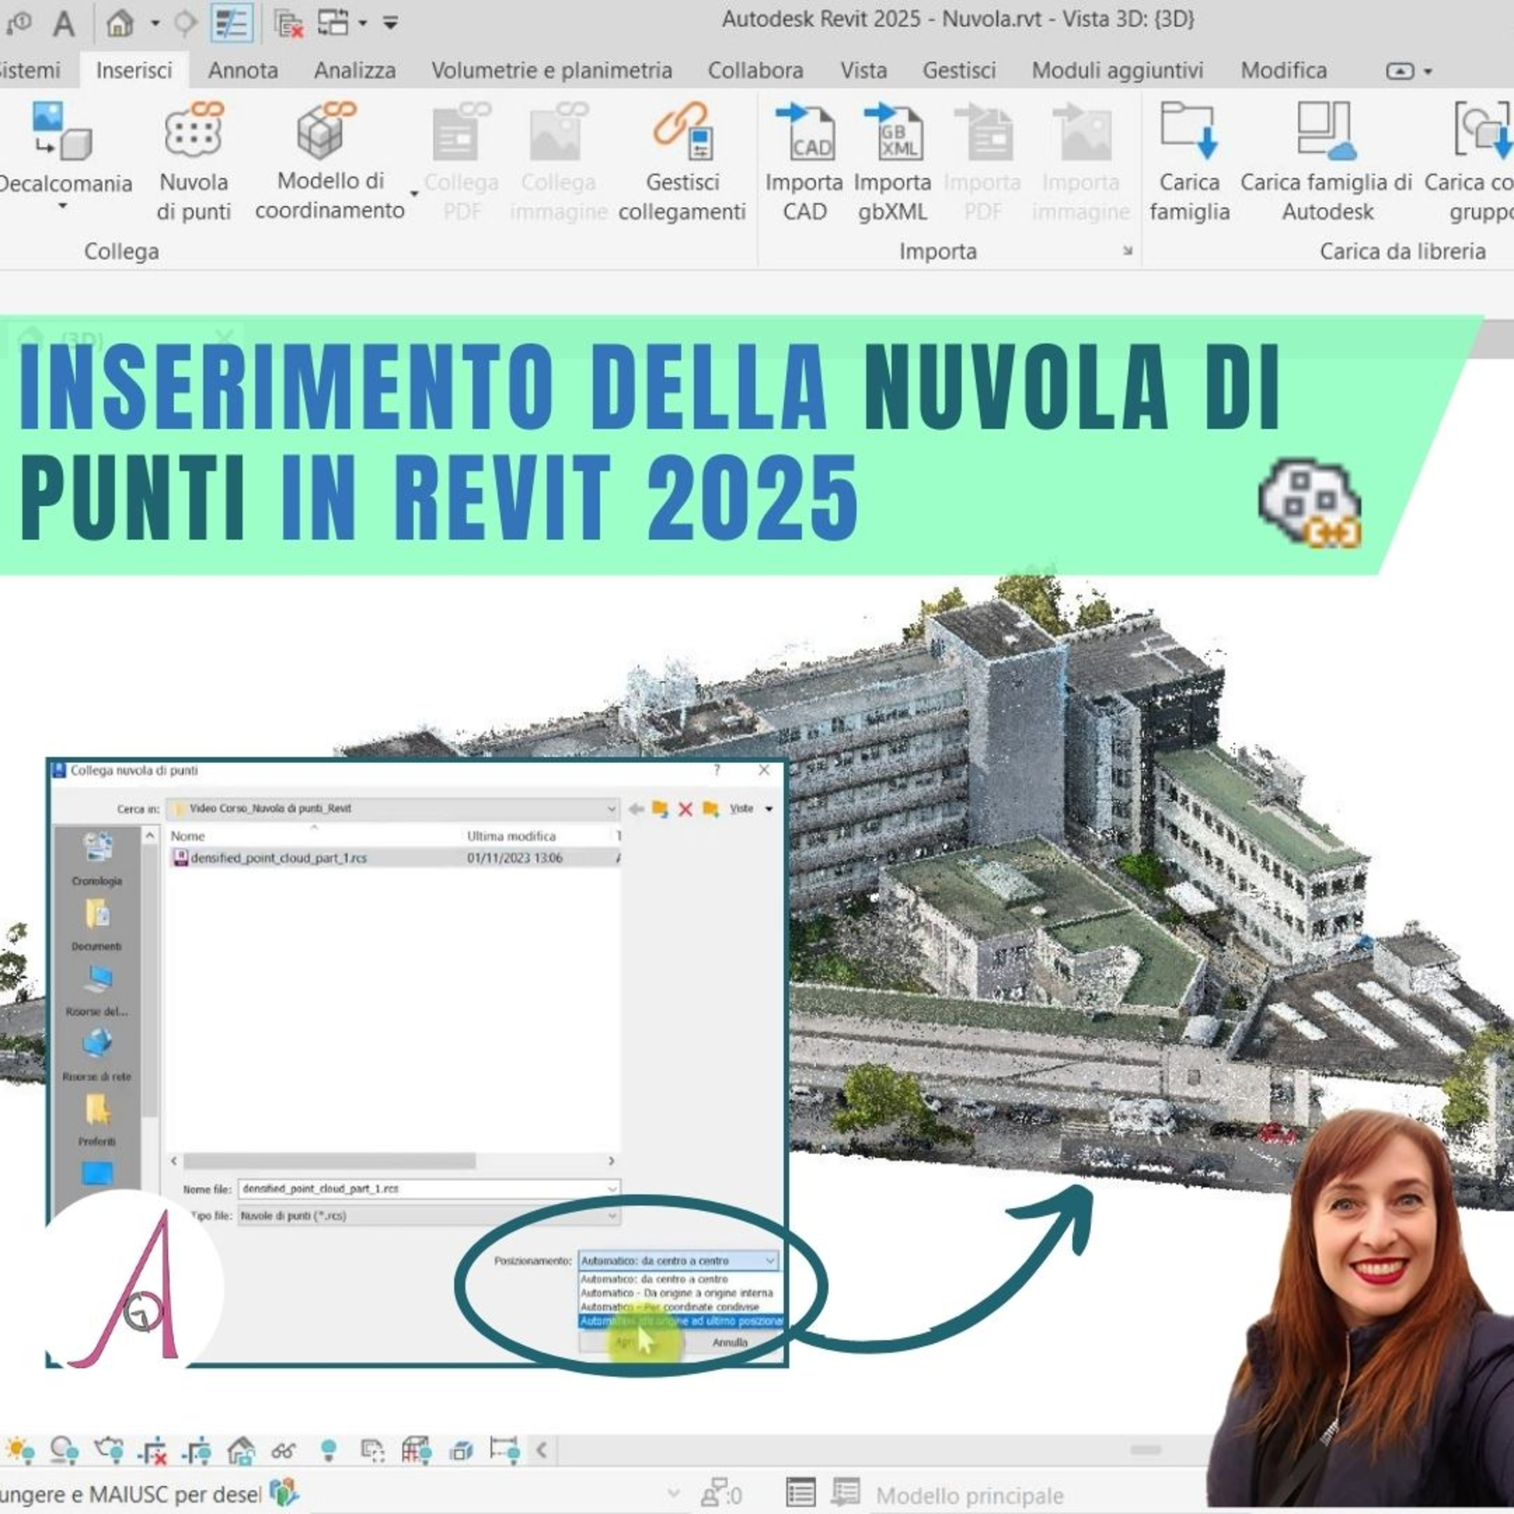Toggle ribbon display state button

1399,71
